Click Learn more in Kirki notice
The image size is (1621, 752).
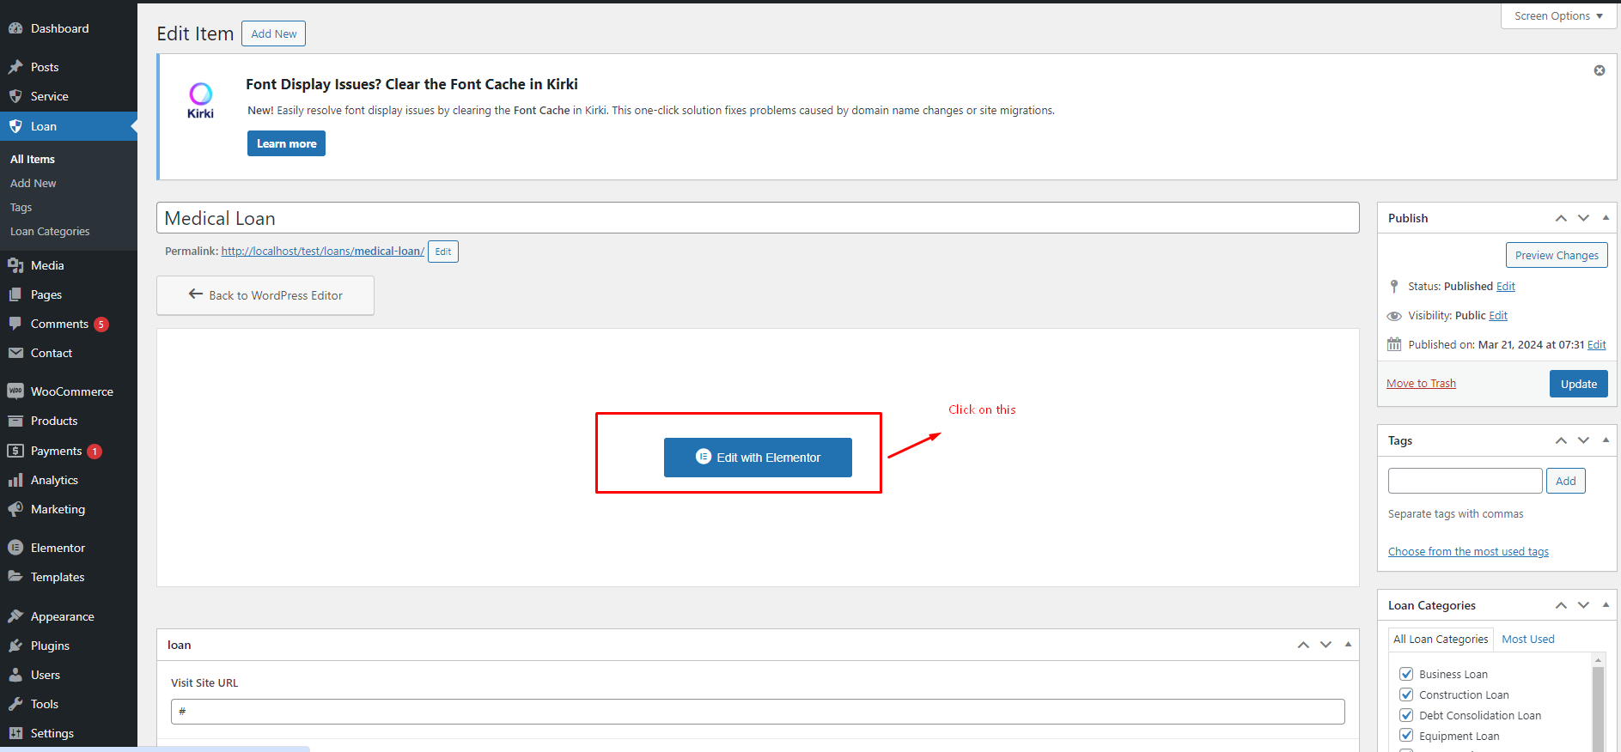point(286,143)
